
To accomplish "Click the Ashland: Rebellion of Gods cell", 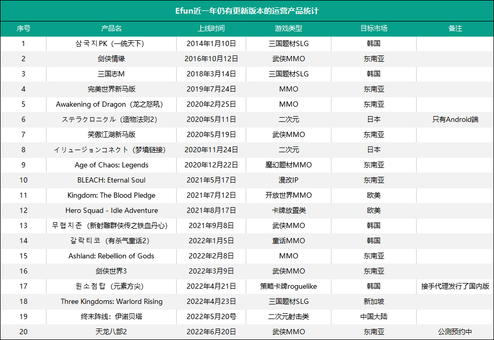I will (x=111, y=256).
